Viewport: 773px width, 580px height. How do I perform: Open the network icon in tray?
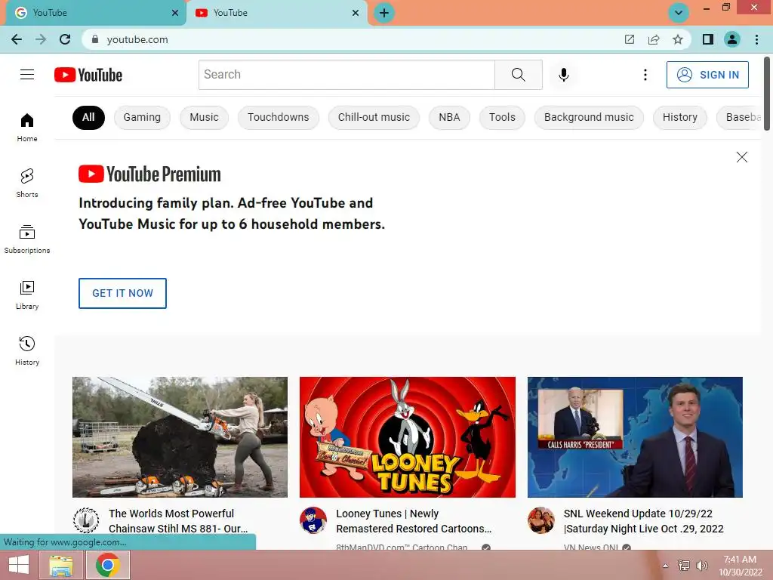tap(683, 565)
